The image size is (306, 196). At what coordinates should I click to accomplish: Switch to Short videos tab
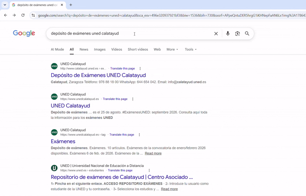coord(138,50)
